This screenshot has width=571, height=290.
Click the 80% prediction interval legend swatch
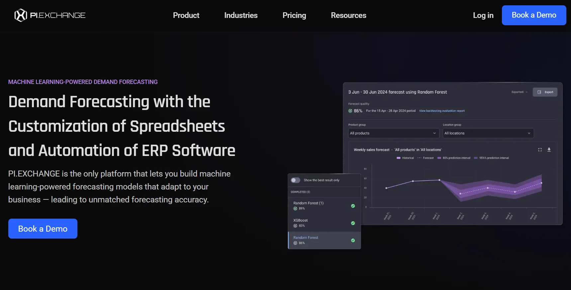pyautogui.click(x=439, y=158)
